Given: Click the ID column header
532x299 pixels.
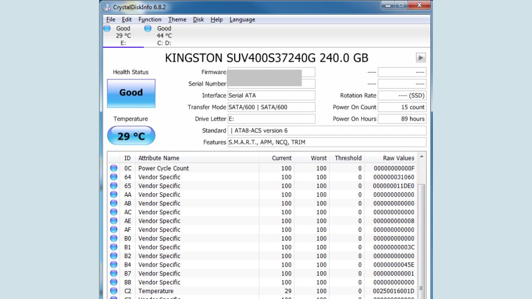Looking at the screenshot, I should [128, 158].
